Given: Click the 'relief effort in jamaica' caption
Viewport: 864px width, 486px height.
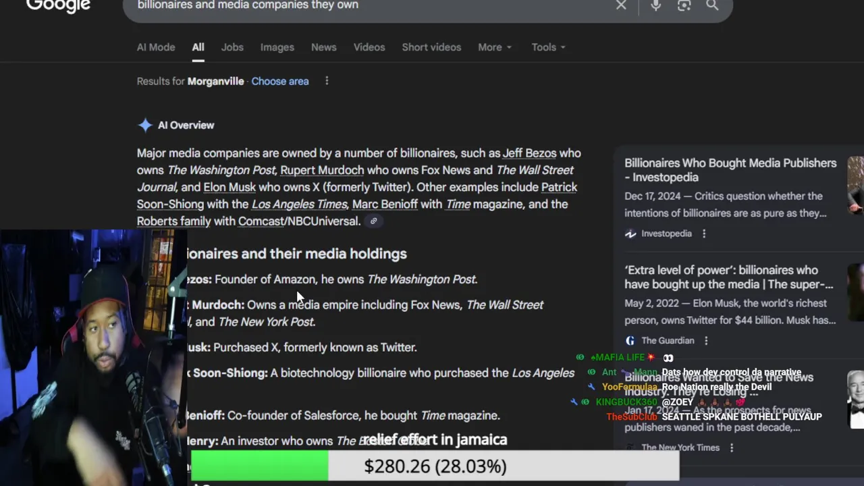Looking at the screenshot, I should tap(436, 439).
